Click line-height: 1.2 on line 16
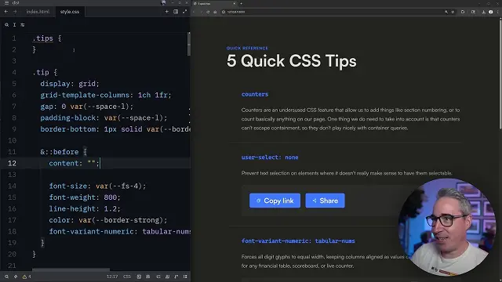 click(85, 209)
